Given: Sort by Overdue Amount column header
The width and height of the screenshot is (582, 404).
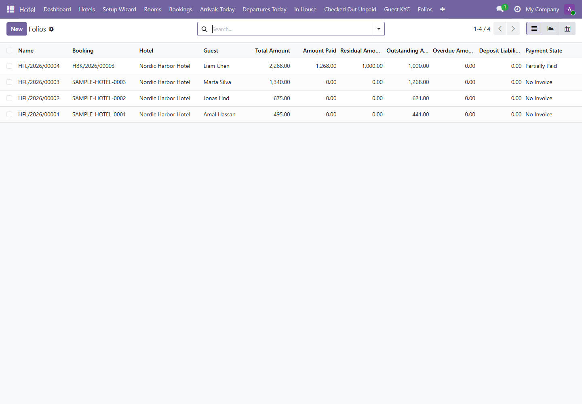Looking at the screenshot, I should (453, 50).
